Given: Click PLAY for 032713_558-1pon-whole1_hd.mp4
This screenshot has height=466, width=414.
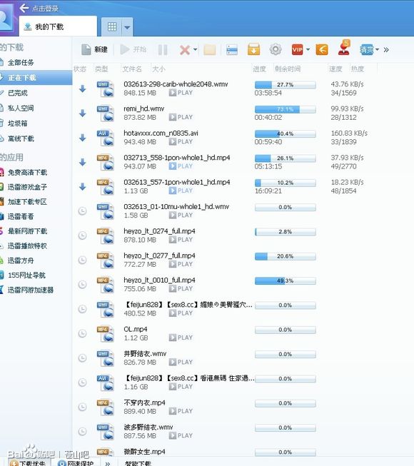Looking at the screenshot, I should (x=181, y=166).
